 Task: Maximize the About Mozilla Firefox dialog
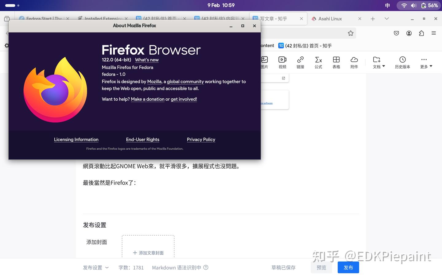pyautogui.click(x=243, y=26)
